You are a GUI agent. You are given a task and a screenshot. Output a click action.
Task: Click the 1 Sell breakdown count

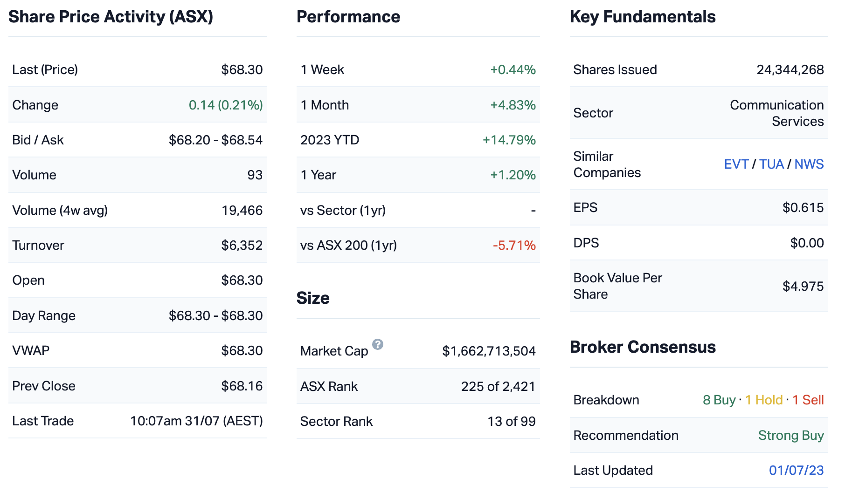(808, 400)
